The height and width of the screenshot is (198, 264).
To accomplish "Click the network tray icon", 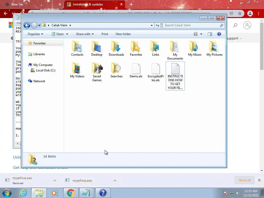I will (x=232, y=193).
